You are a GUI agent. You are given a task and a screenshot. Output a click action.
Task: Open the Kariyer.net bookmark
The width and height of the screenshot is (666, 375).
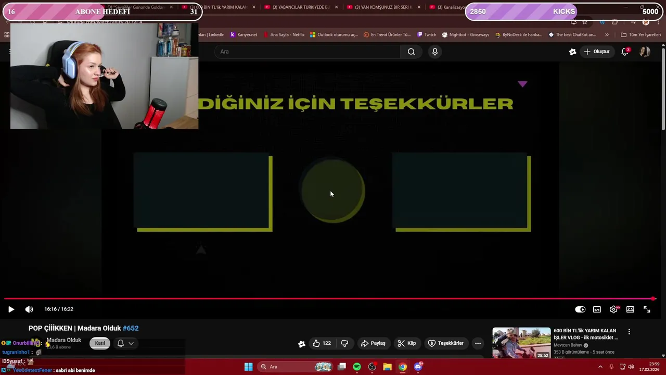(244, 35)
